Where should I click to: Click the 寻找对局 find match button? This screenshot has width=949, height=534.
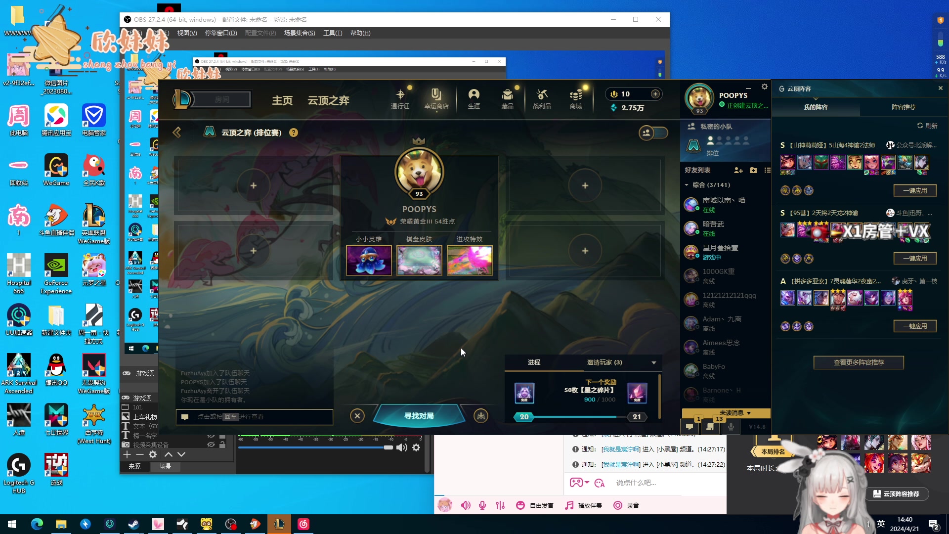419,416
